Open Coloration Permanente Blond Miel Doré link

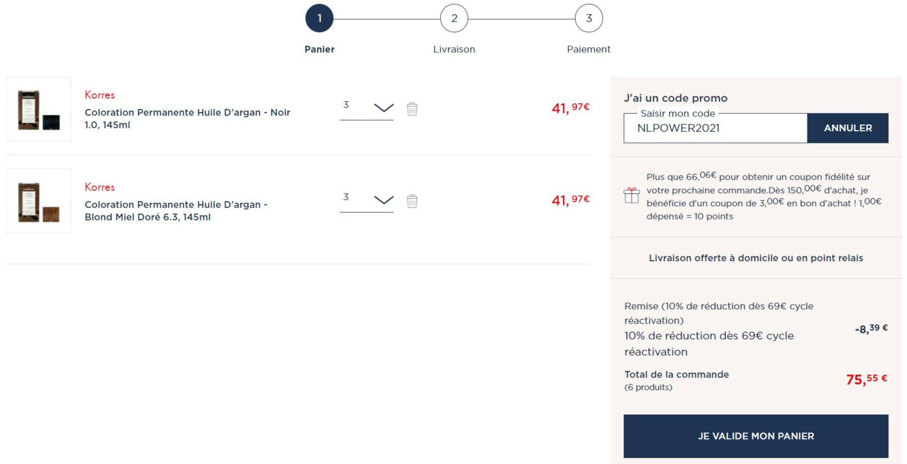(x=176, y=211)
